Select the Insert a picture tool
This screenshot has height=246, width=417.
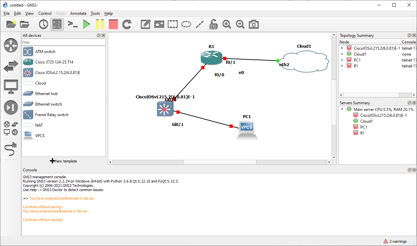point(159,24)
